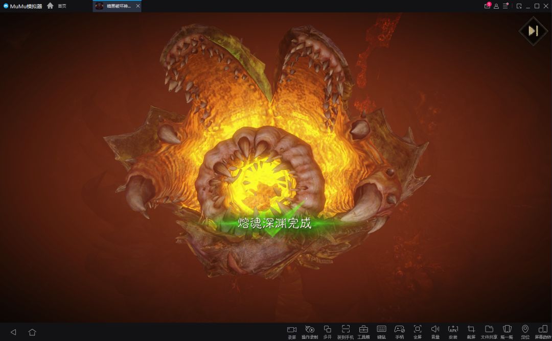Viewport: 552px width, 341px height.
Task: Install an APK file (安装)
Action: (x=453, y=332)
